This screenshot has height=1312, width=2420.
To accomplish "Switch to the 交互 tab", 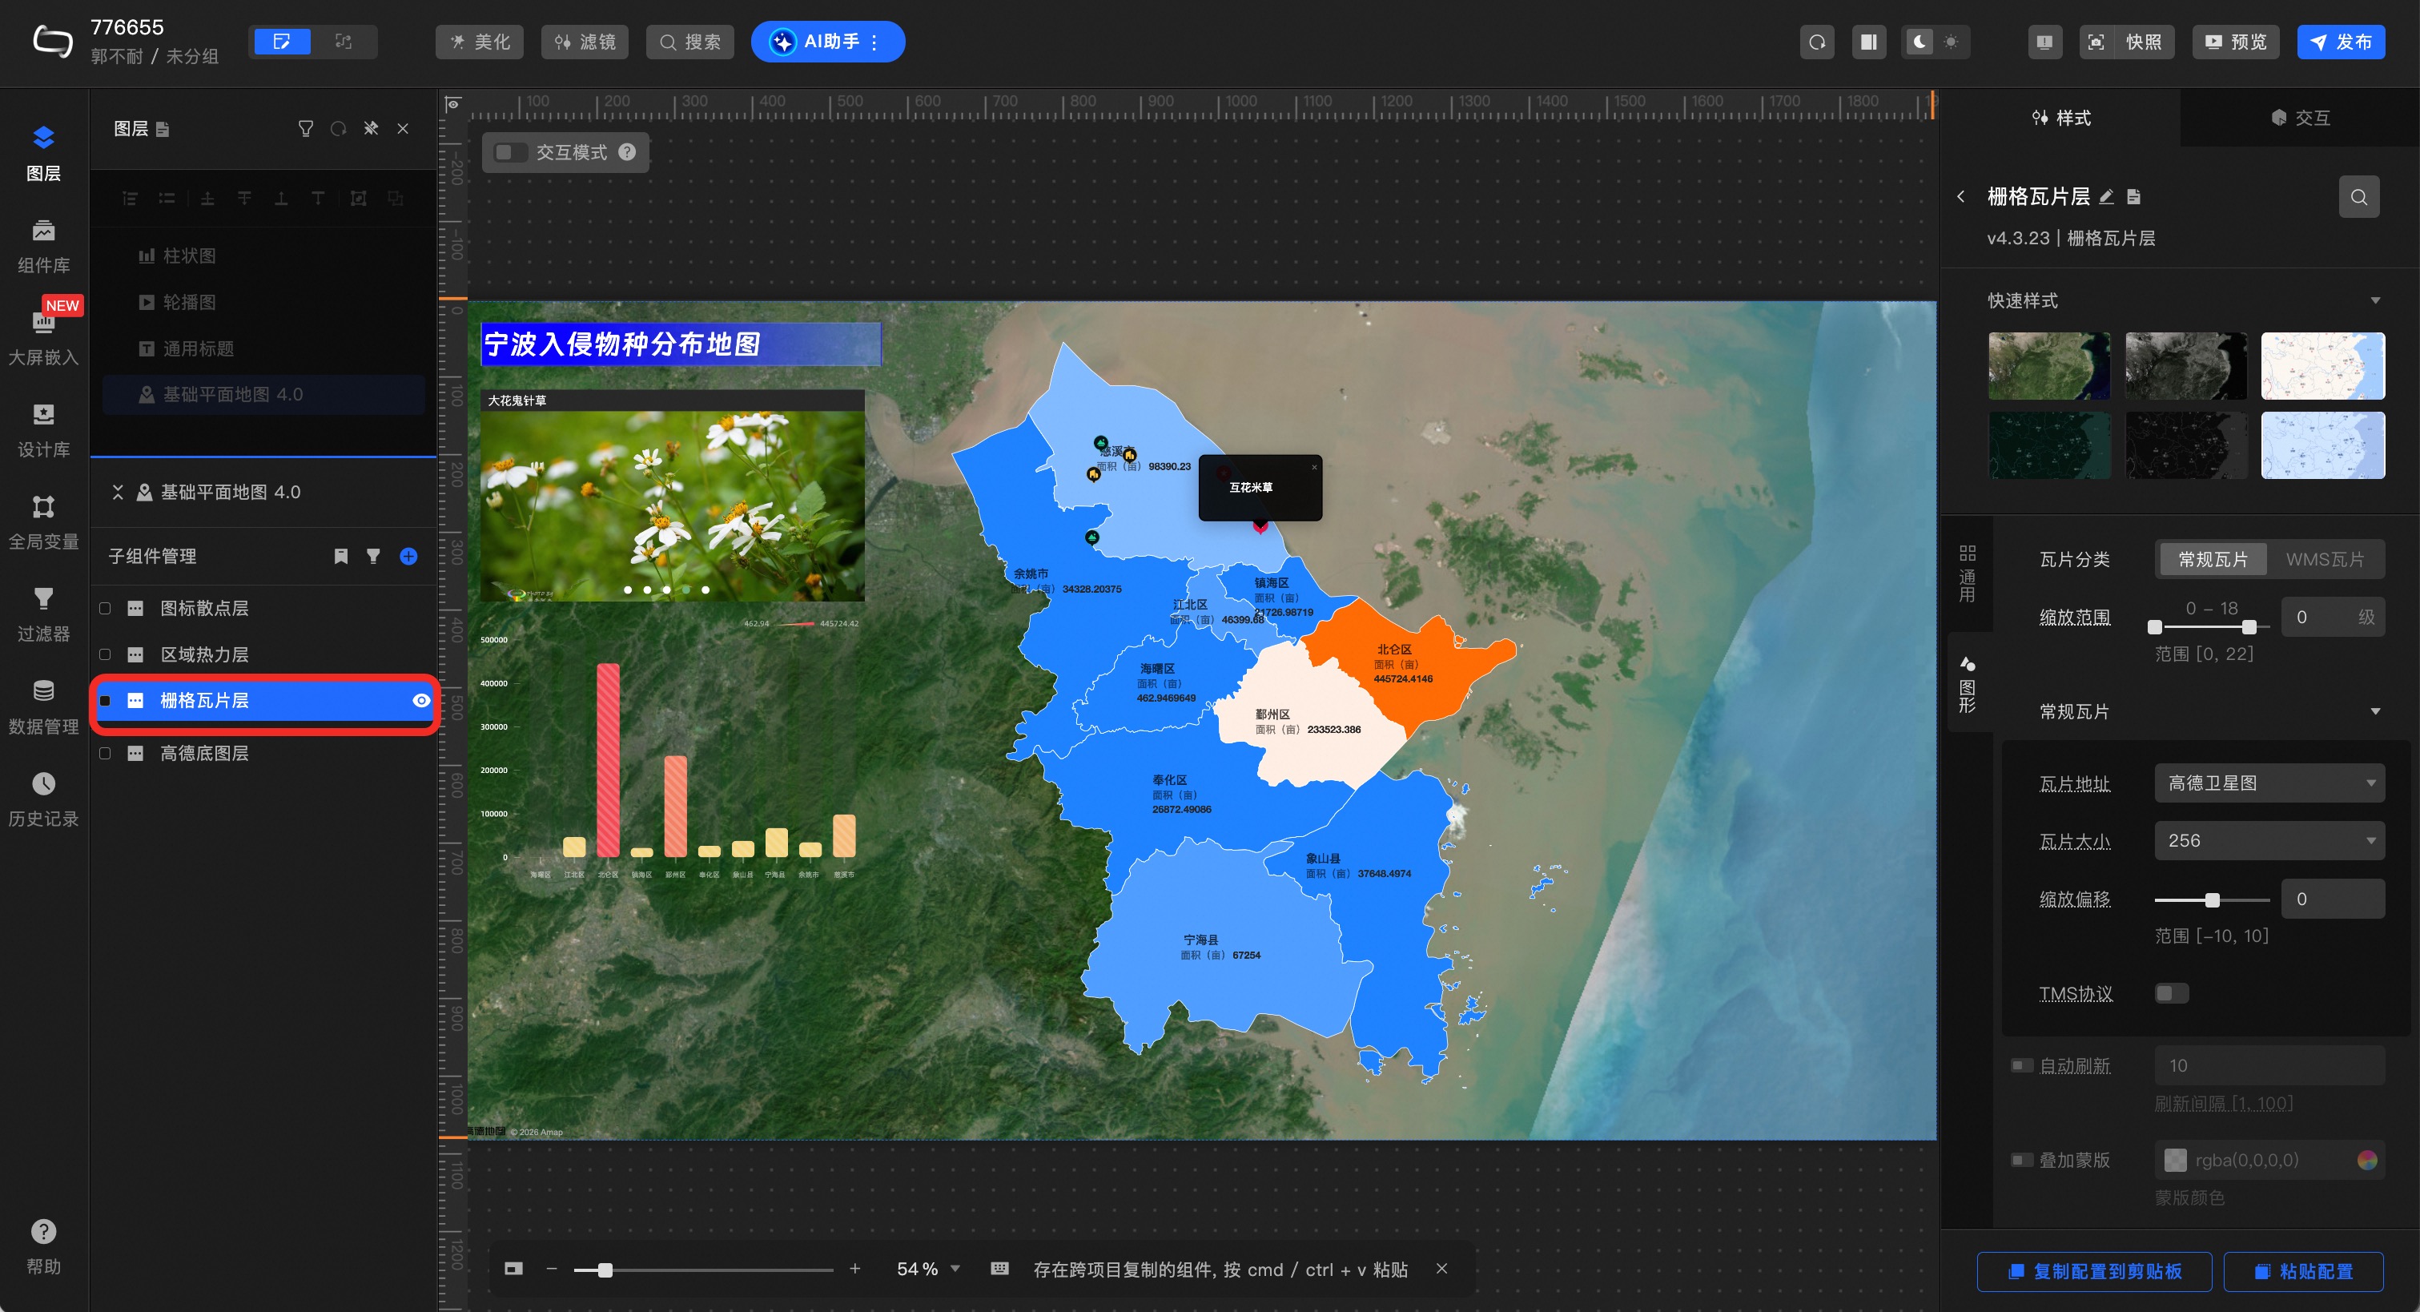I will pyautogui.click(x=2300, y=119).
